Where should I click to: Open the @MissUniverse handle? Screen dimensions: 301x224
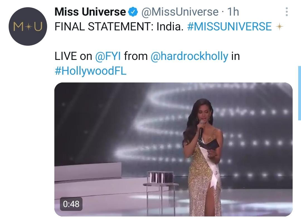pyautogui.click(x=180, y=12)
